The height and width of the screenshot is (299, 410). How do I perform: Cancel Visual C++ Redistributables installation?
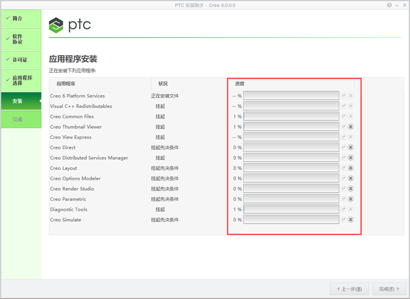(351, 106)
